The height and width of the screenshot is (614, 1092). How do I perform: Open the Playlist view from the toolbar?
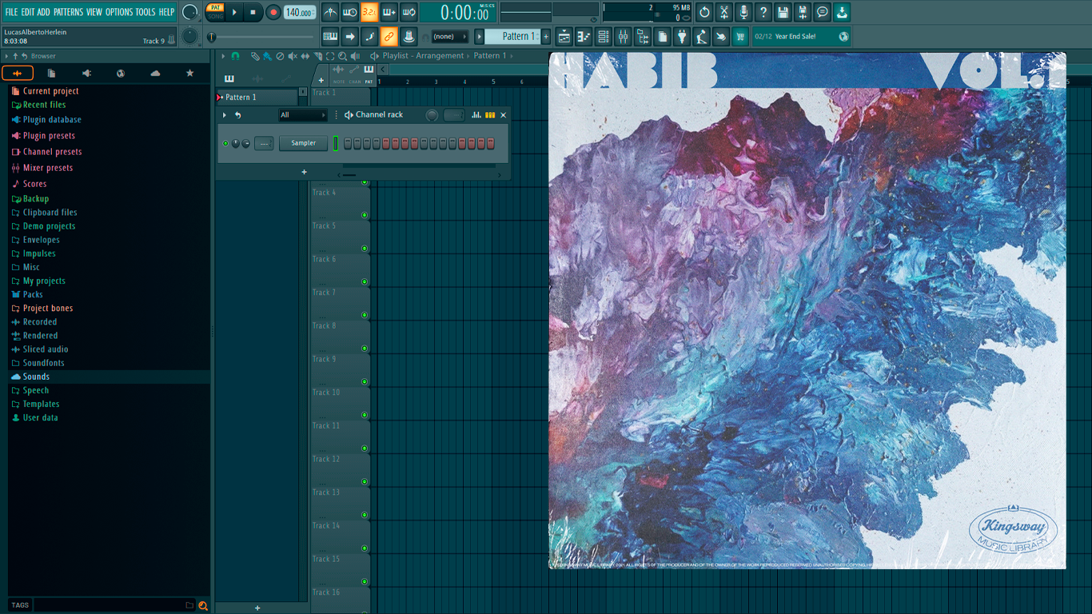coord(564,37)
